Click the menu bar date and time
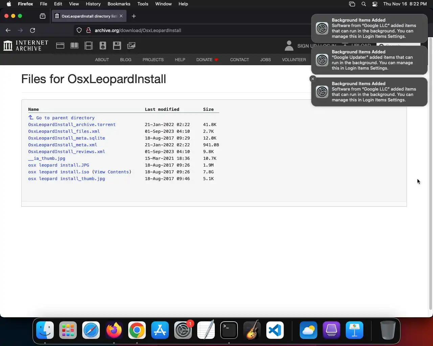 405,4
